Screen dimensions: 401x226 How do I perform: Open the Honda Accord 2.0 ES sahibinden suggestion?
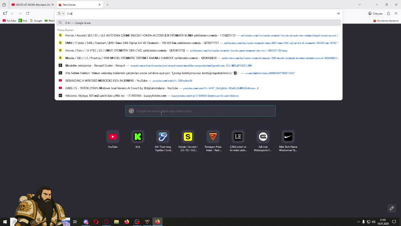pos(199,35)
